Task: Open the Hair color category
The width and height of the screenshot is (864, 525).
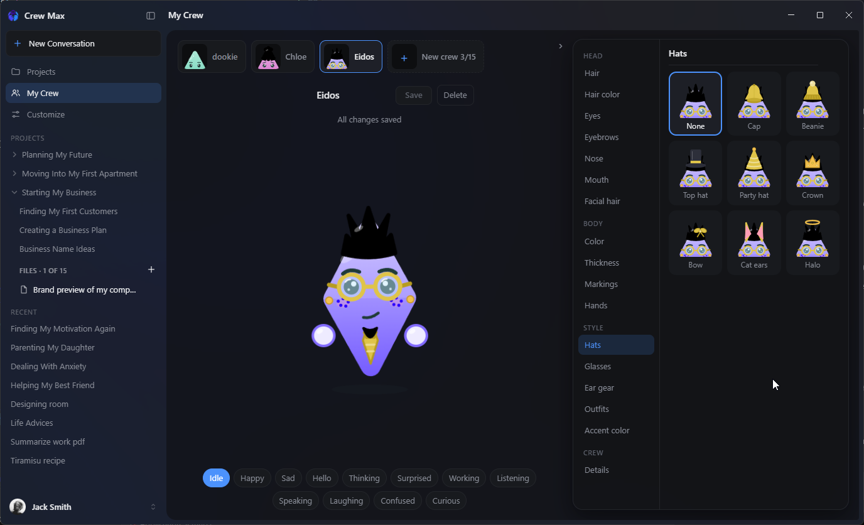Action: click(x=616, y=94)
